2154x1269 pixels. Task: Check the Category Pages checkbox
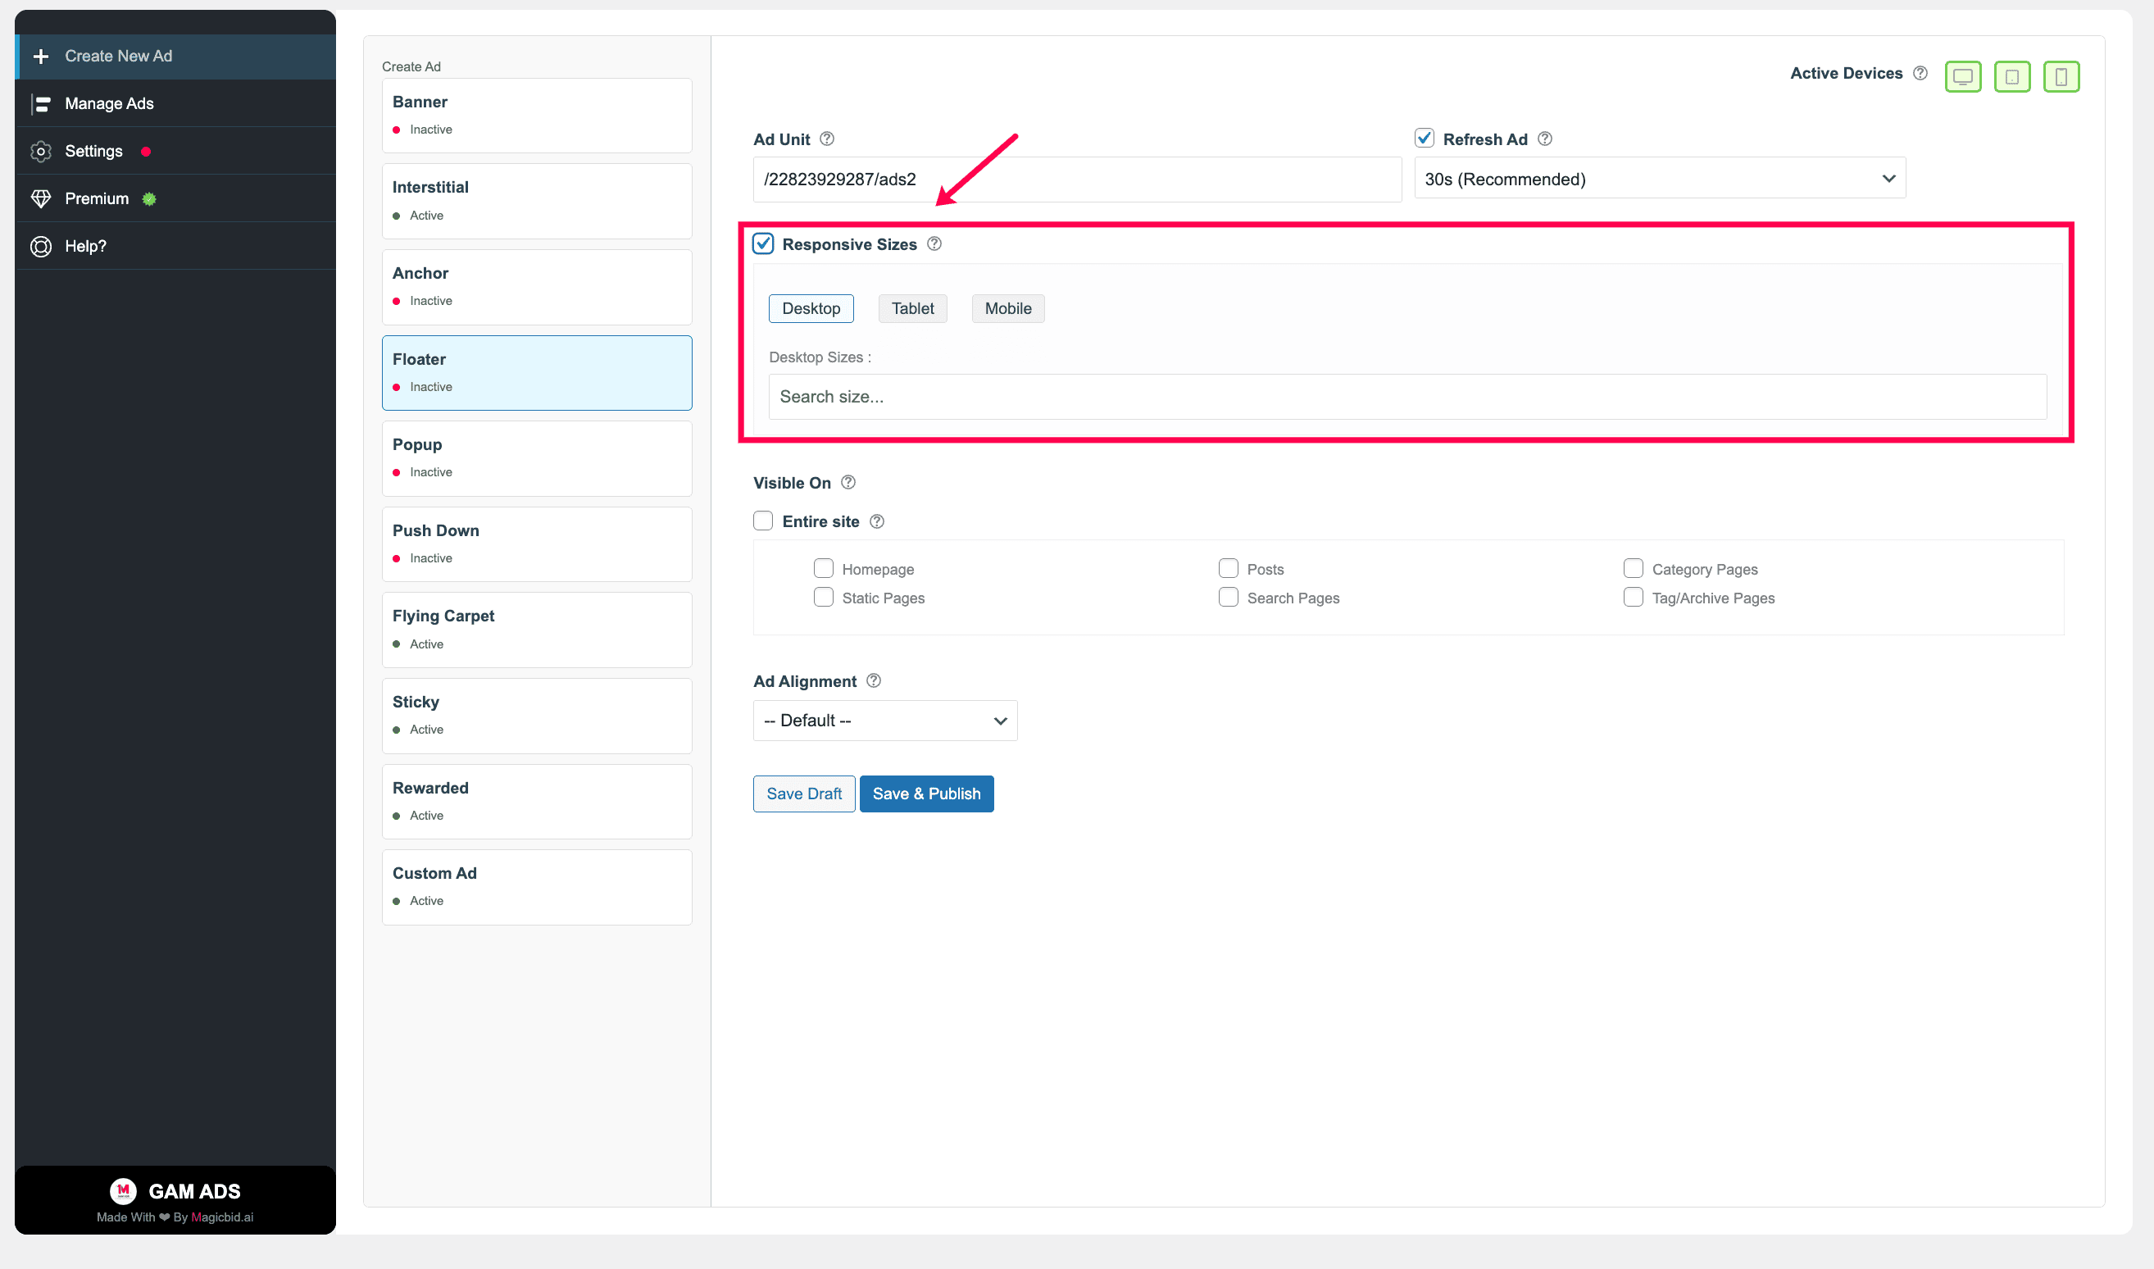(1634, 569)
